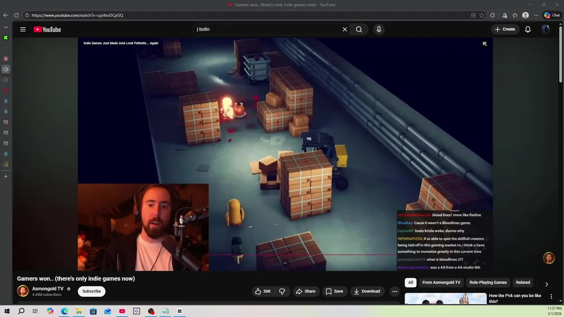Viewport: 564px width, 317px height.
Task: Click the address bar URL
Action: [x=78, y=15]
